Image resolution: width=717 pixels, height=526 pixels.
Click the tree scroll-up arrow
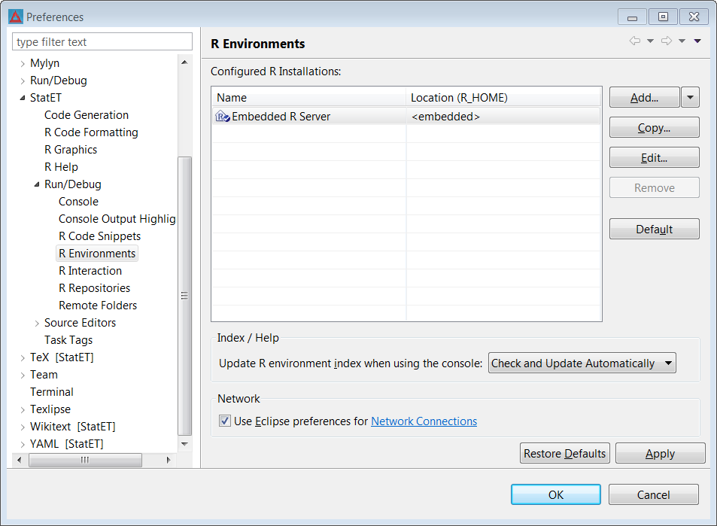184,62
